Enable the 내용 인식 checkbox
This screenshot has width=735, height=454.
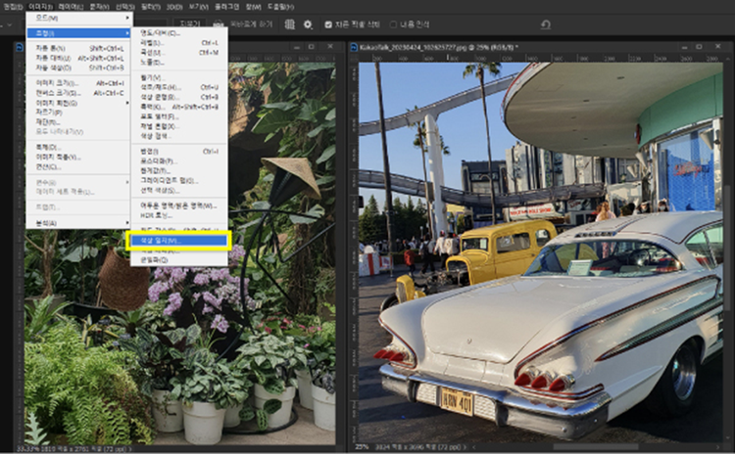392,24
